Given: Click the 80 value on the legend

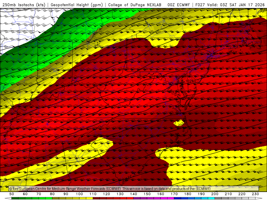Looking at the screenshot, I should tap(52, 194).
